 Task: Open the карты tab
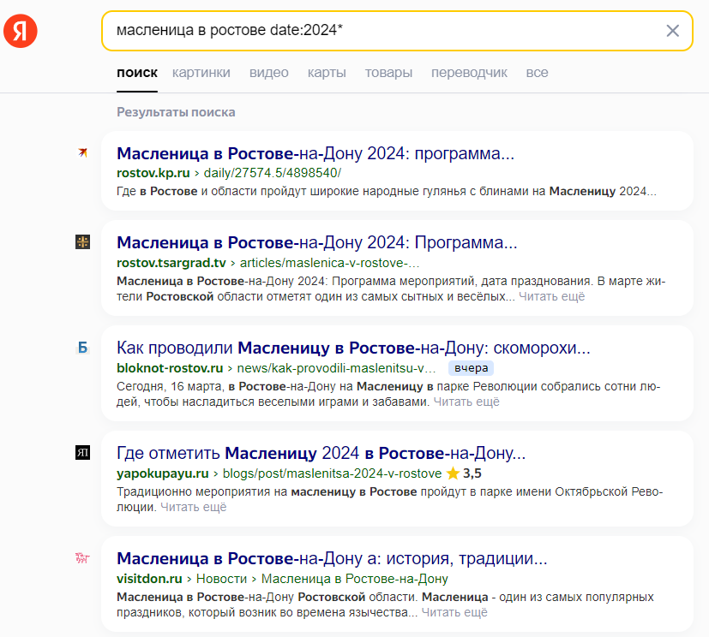tap(327, 73)
